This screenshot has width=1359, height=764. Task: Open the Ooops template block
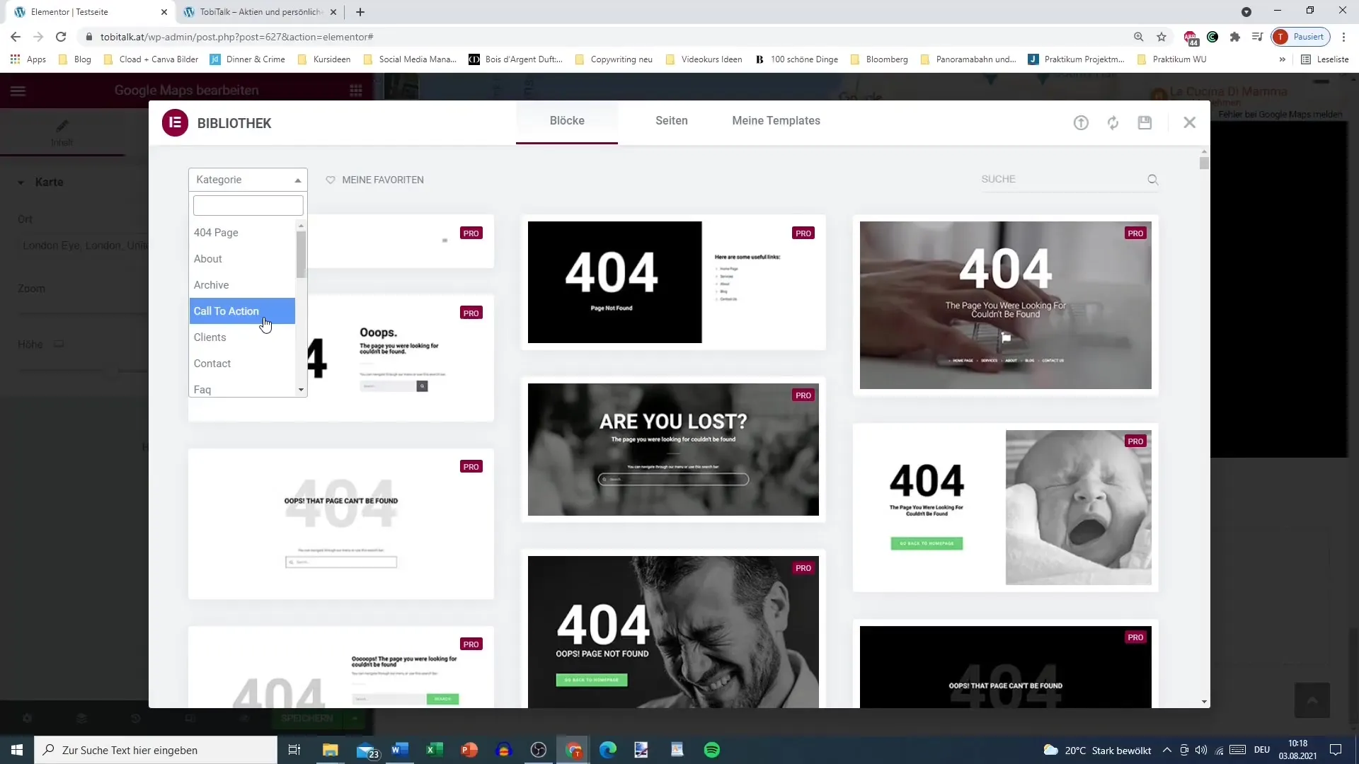[x=401, y=358]
